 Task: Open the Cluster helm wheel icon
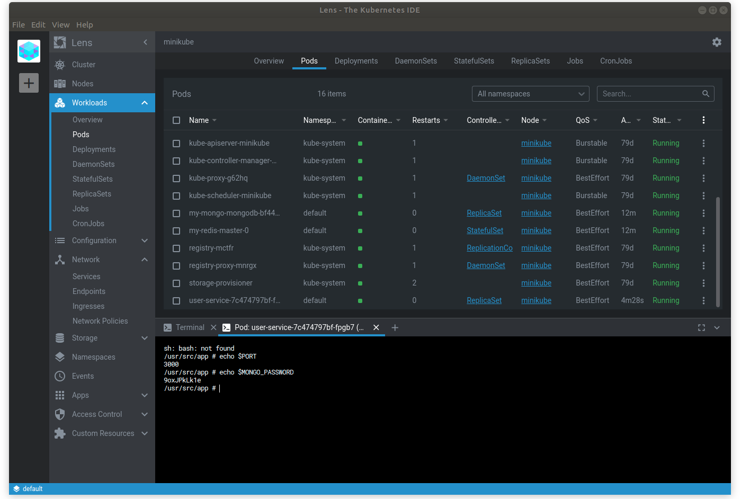tap(60, 65)
